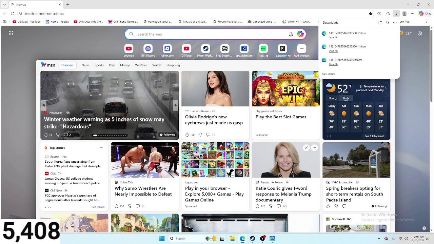Image resolution: width=434 pixels, height=244 pixels.
Task: Open Play the Best Slot Games thumbnail
Action: tap(286, 88)
